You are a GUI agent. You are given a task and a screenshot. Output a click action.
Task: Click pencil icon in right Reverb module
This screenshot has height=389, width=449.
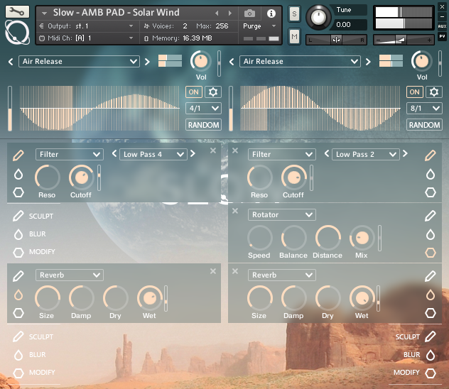pyautogui.click(x=431, y=276)
